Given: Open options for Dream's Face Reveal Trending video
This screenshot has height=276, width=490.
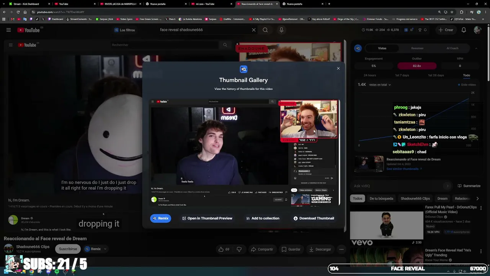Looking at the screenshot, I should (x=481, y=251).
